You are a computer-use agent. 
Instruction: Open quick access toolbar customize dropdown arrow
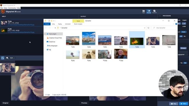[54, 21]
